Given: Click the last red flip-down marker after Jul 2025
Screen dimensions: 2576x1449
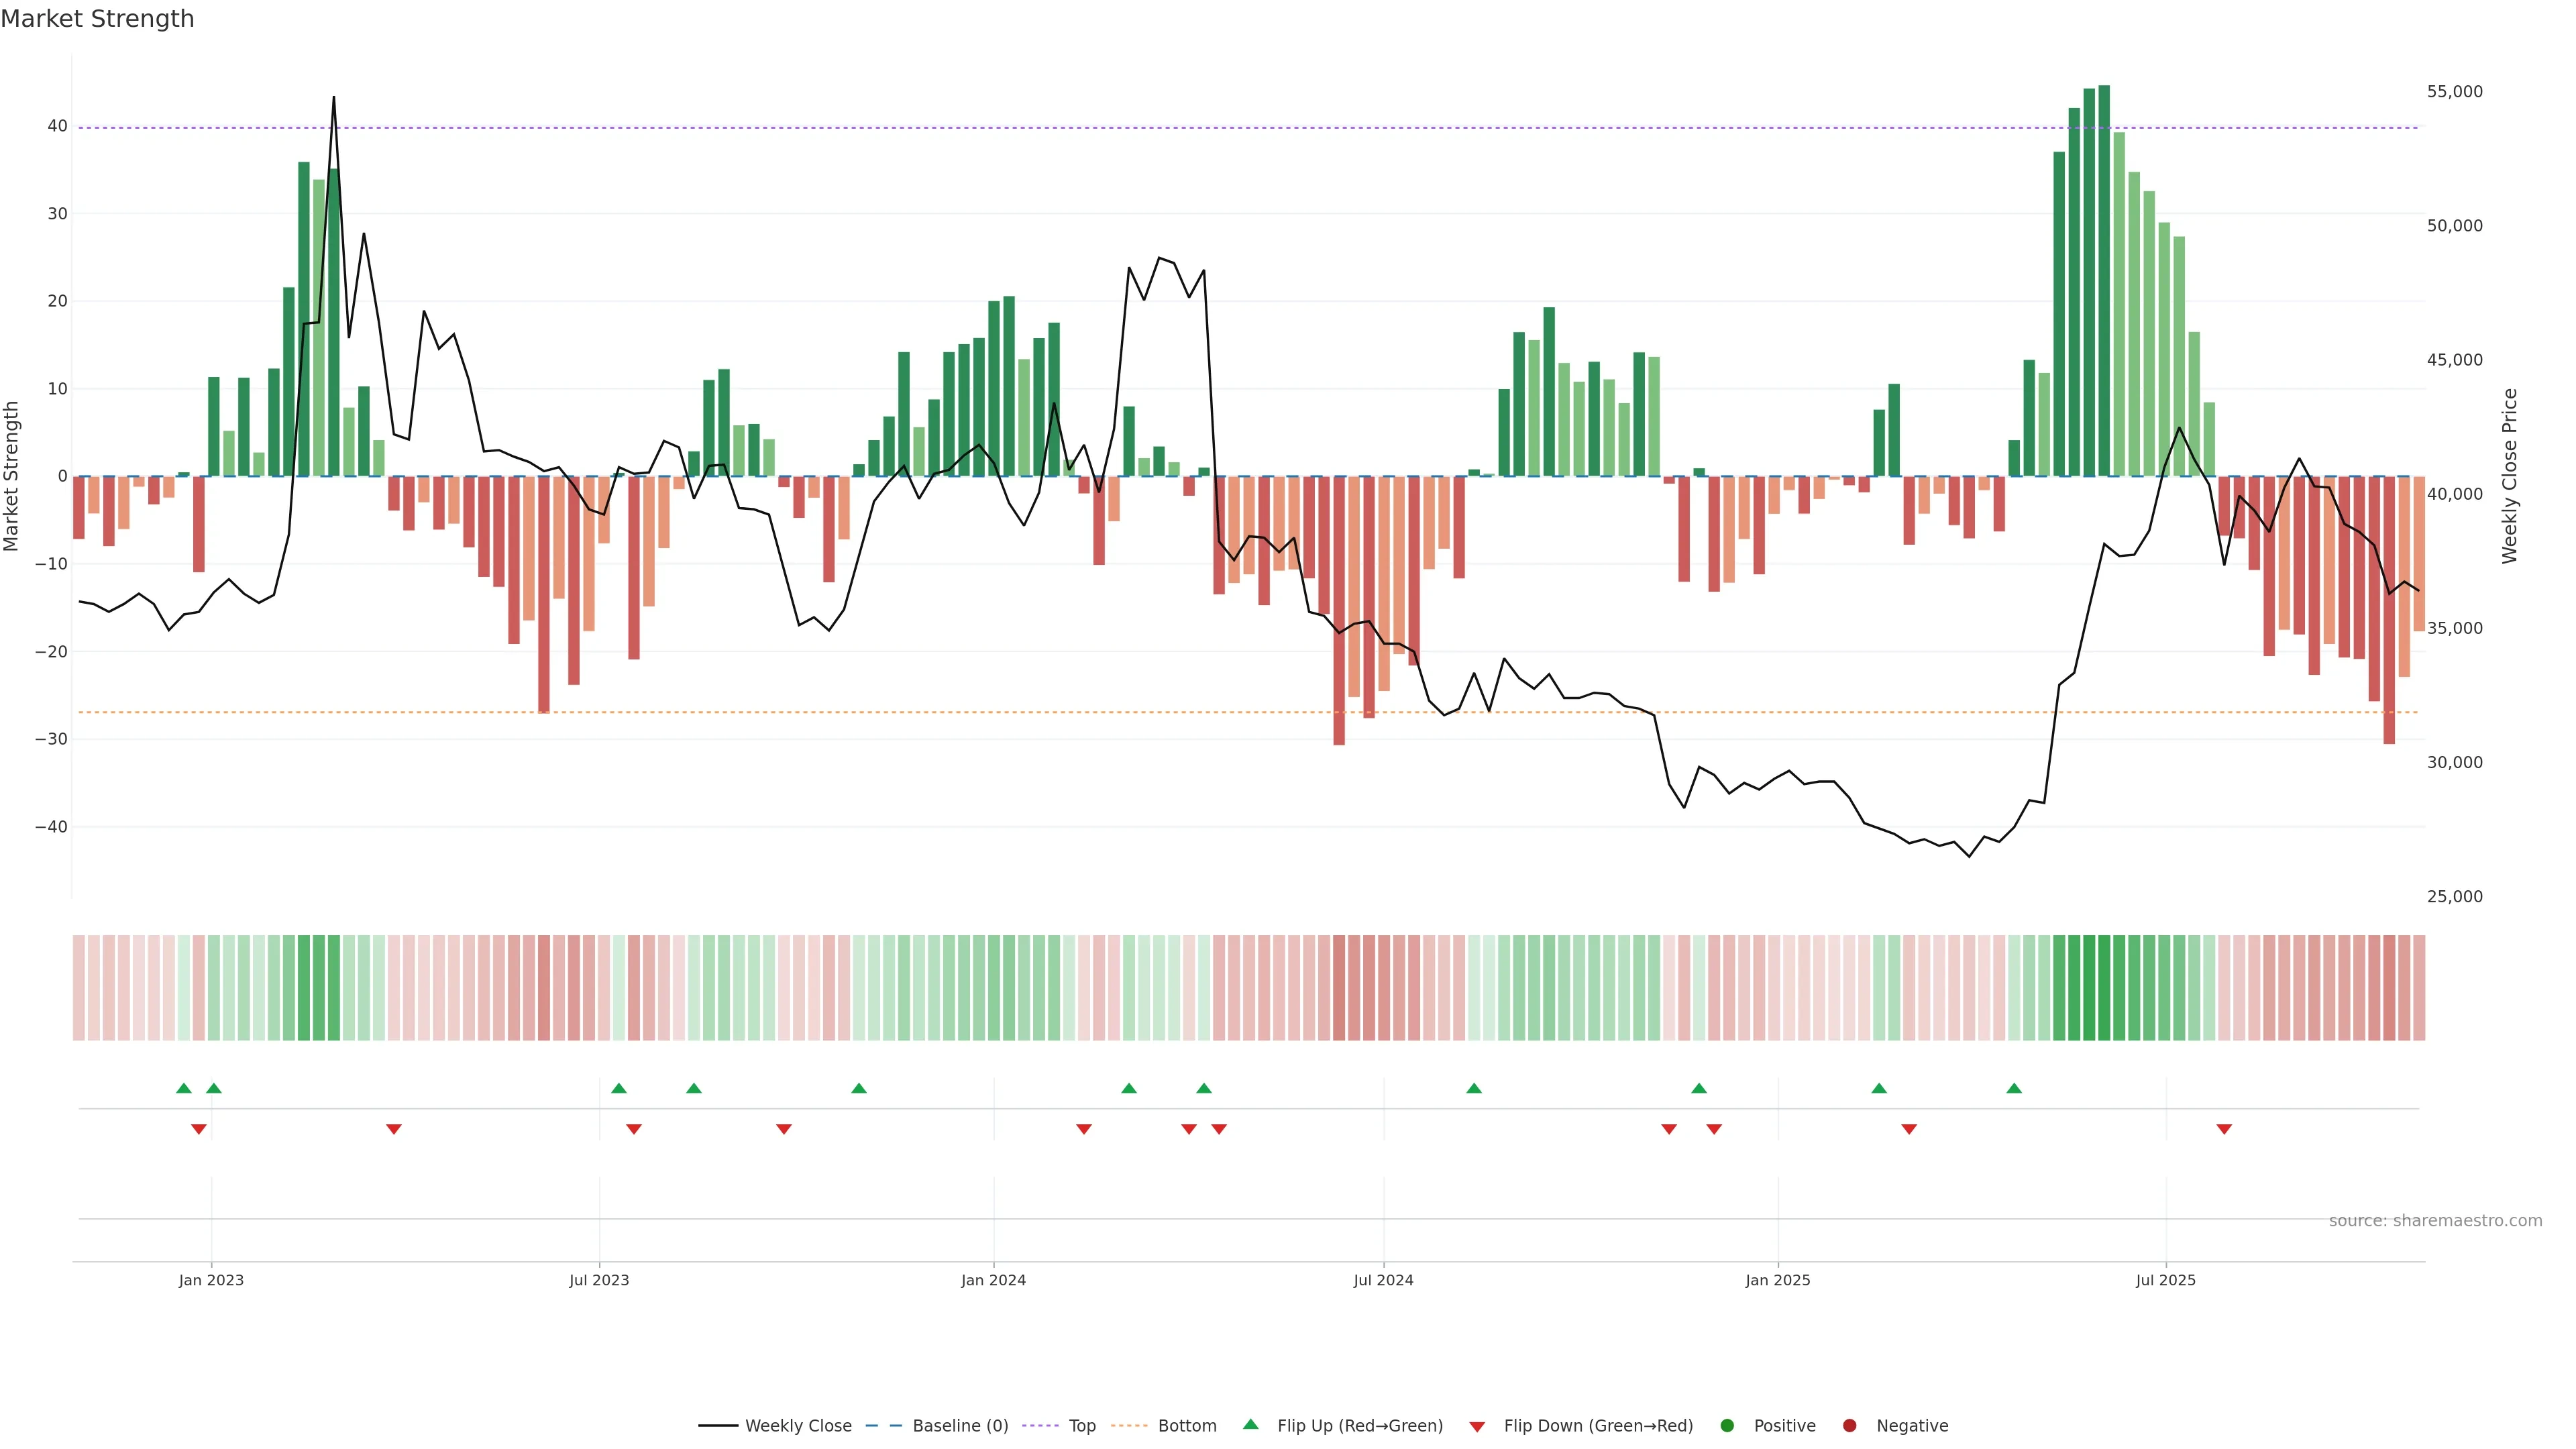Looking at the screenshot, I should [x=2224, y=1129].
